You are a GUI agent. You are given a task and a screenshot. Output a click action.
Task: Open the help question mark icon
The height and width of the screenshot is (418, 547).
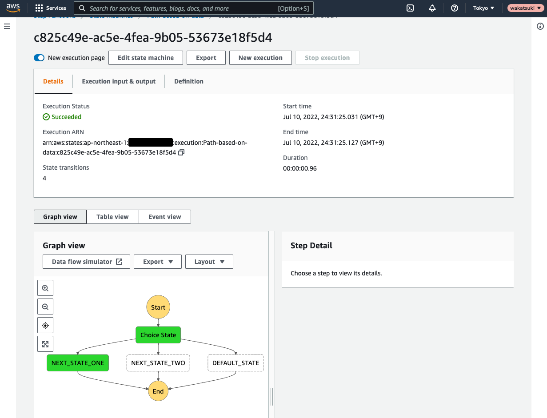pyautogui.click(x=455, y=8)
